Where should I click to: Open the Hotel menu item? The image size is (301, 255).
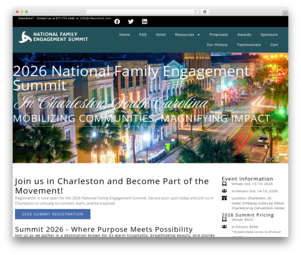coord(161,34)
